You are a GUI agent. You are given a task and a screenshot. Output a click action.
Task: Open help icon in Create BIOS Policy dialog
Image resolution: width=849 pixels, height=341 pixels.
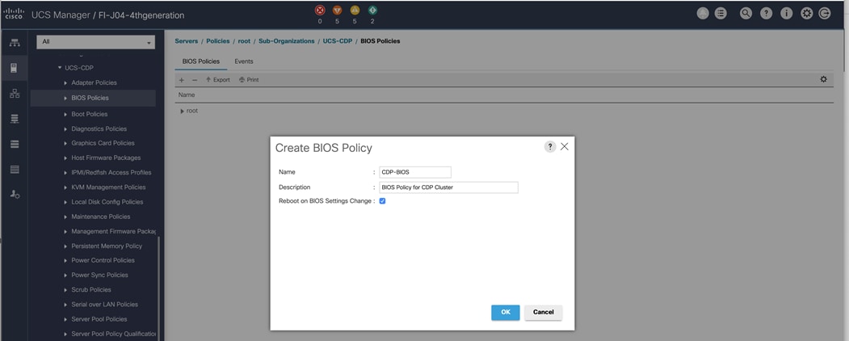[x=550, y=147]
